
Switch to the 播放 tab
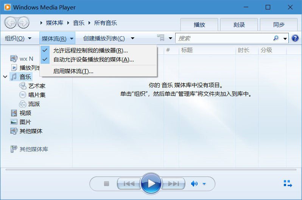pyautogui.click(x=199, y=25)
